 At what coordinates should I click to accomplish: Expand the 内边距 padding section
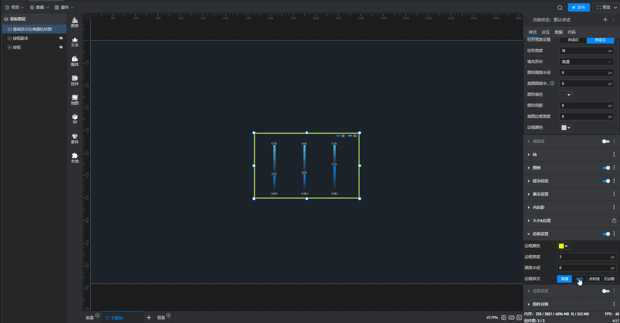(538, 207)
